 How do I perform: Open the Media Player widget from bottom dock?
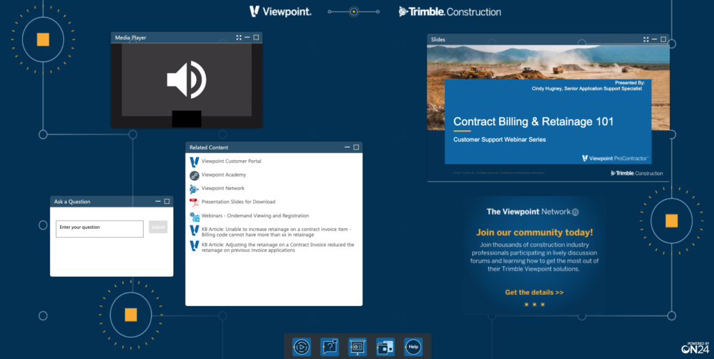pos(301,346)
